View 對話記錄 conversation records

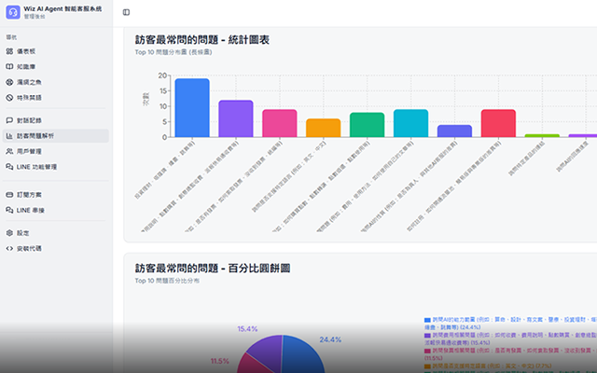tap(28, 120)
